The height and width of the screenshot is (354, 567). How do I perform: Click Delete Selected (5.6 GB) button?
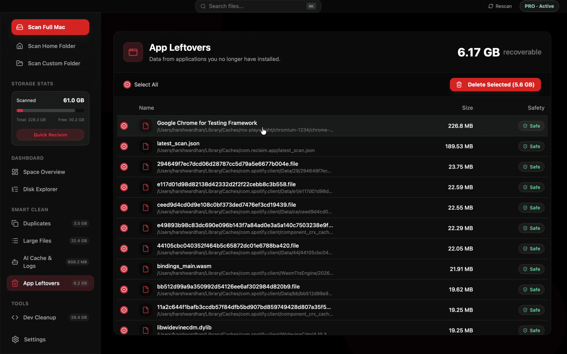pos(495,85)
